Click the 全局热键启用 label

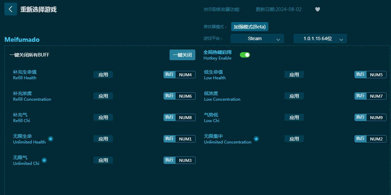click(x=217, y=52)
